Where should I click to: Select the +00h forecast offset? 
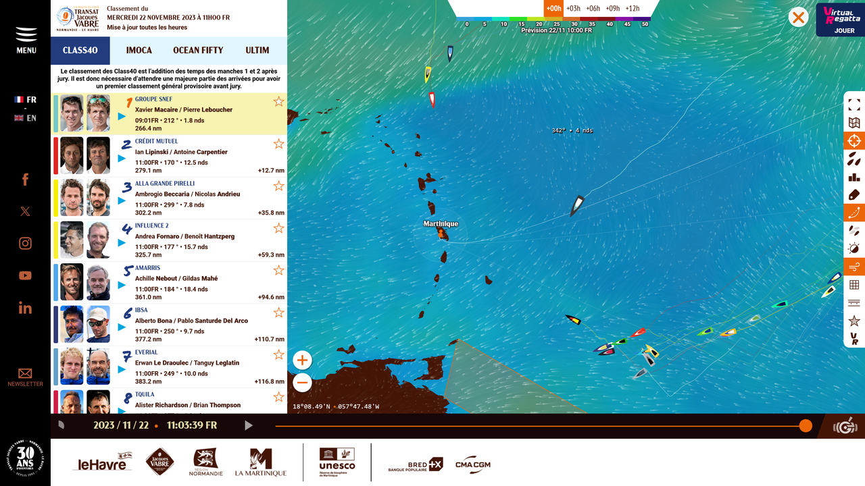553,9
